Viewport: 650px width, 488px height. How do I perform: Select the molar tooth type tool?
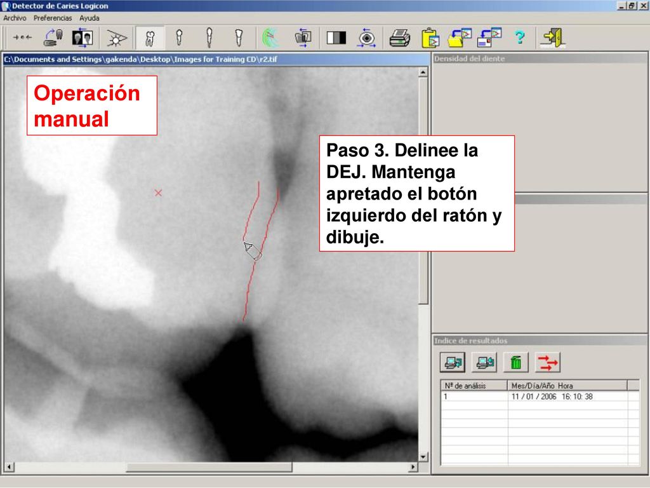150,38
